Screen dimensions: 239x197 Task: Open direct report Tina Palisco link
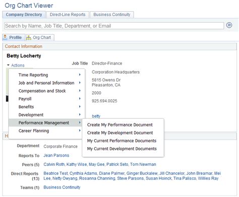pos(185,178)
